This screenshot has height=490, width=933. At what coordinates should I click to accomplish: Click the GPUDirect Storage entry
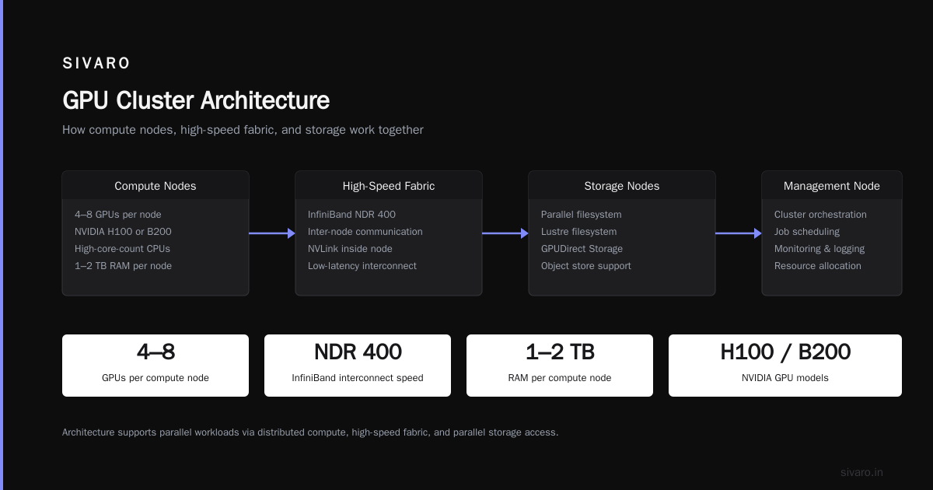pyautogui.click(x=582, y=249)
